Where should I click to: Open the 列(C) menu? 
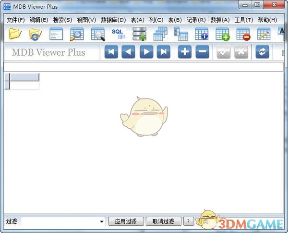coord(156,20)
